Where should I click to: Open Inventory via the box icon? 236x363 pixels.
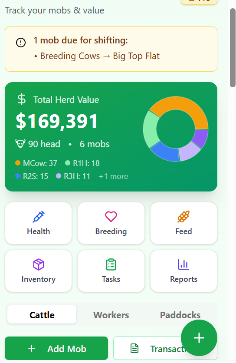pyautogui.click(x=39, y=264)
